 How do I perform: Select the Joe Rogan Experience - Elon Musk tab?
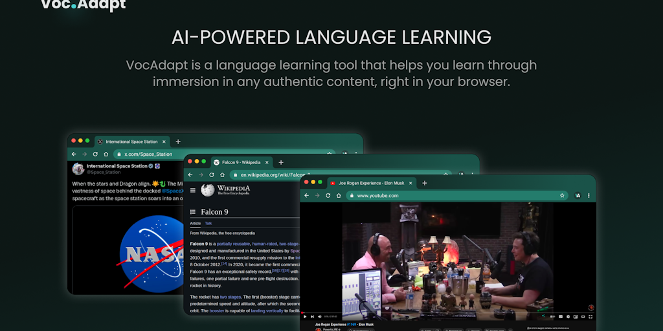(x=372, y=183)
